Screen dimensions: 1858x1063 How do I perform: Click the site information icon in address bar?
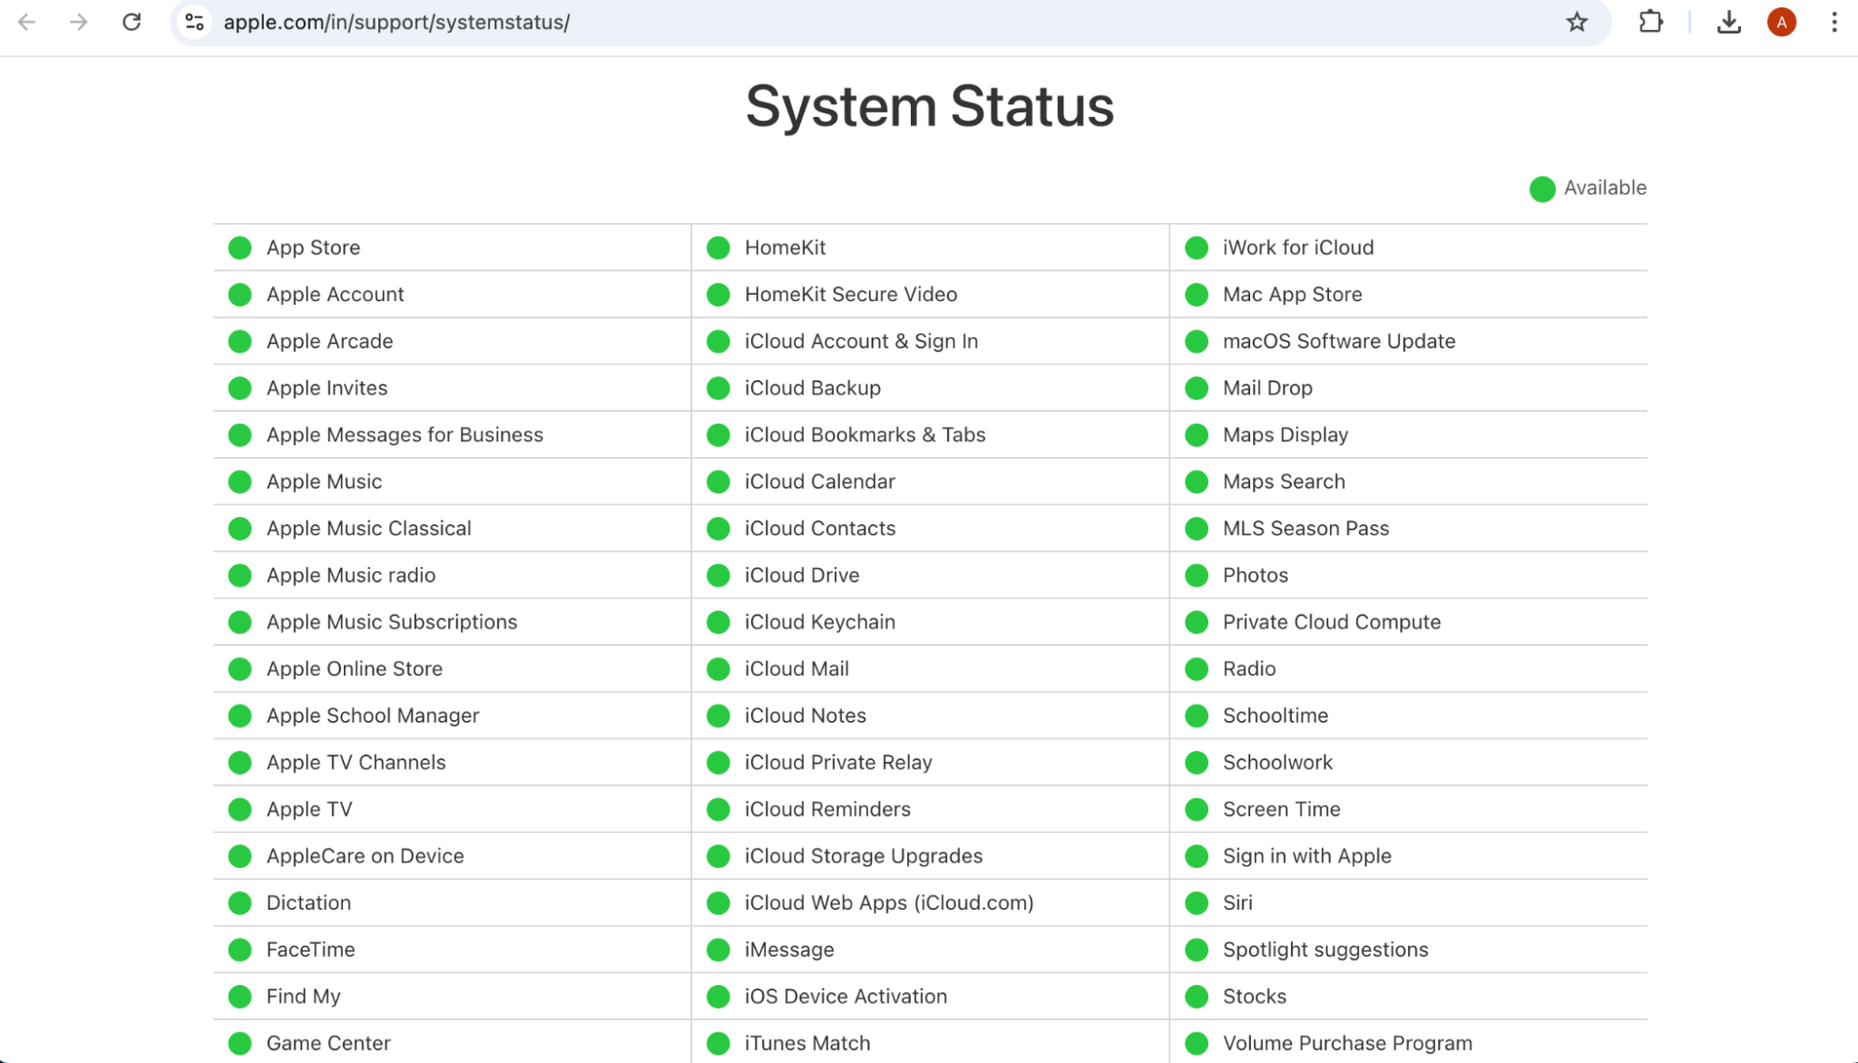[x=193, y=22]
